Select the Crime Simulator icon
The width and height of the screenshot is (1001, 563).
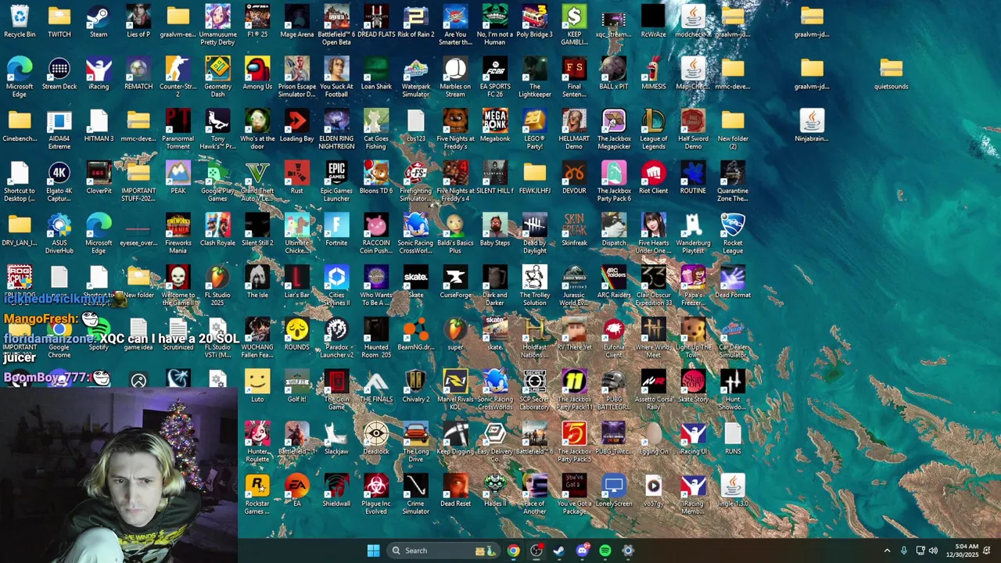tap(416, 494)
